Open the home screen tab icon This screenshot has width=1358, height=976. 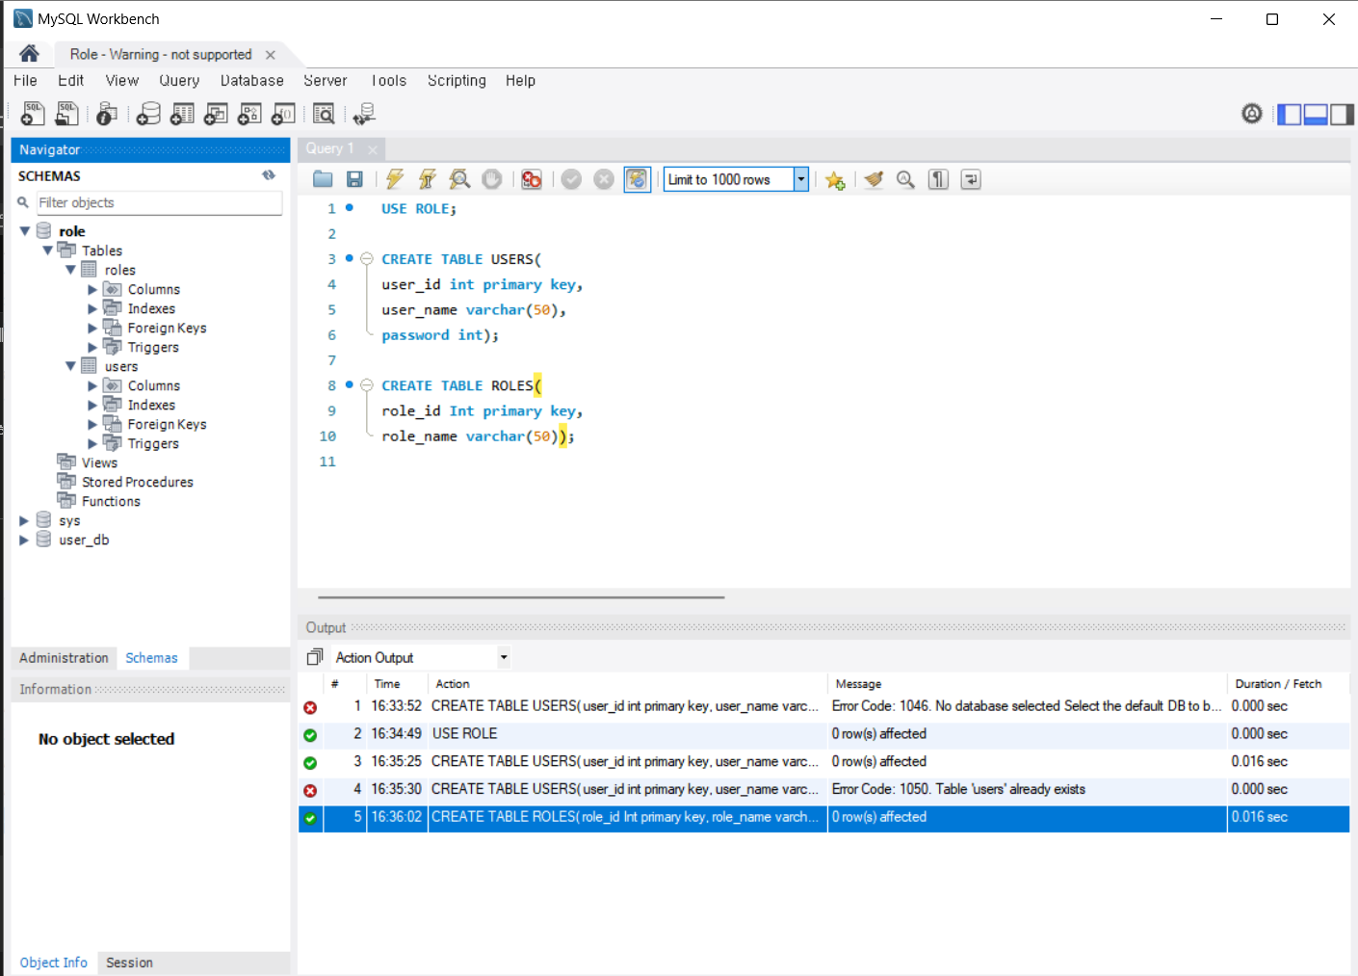click(x=29, y=54)
